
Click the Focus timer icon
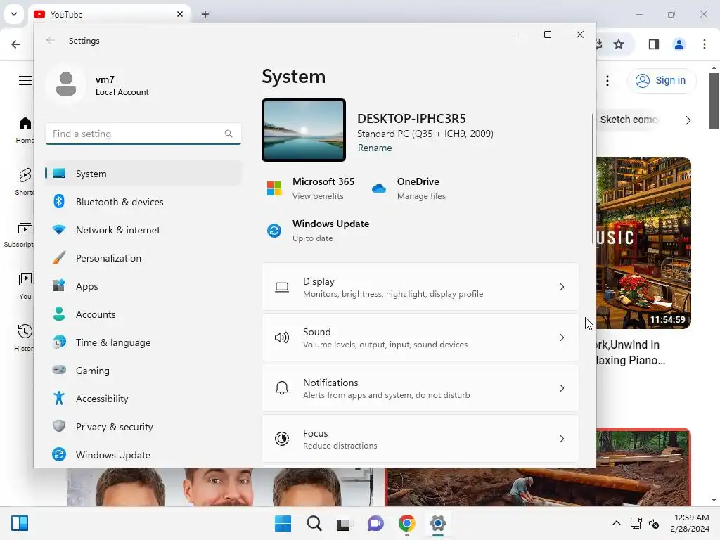click(282, 439)
